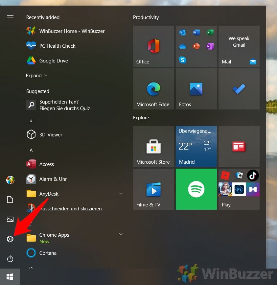Screen dimensions: 277x285
Task: Click the Suggested heading
Action: pos(37,91)
